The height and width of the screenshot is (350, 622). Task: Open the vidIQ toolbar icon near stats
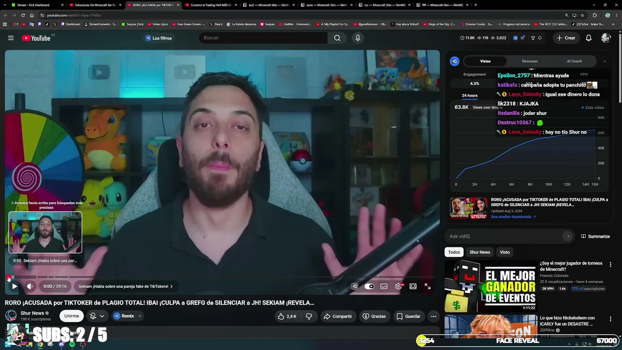516,38
